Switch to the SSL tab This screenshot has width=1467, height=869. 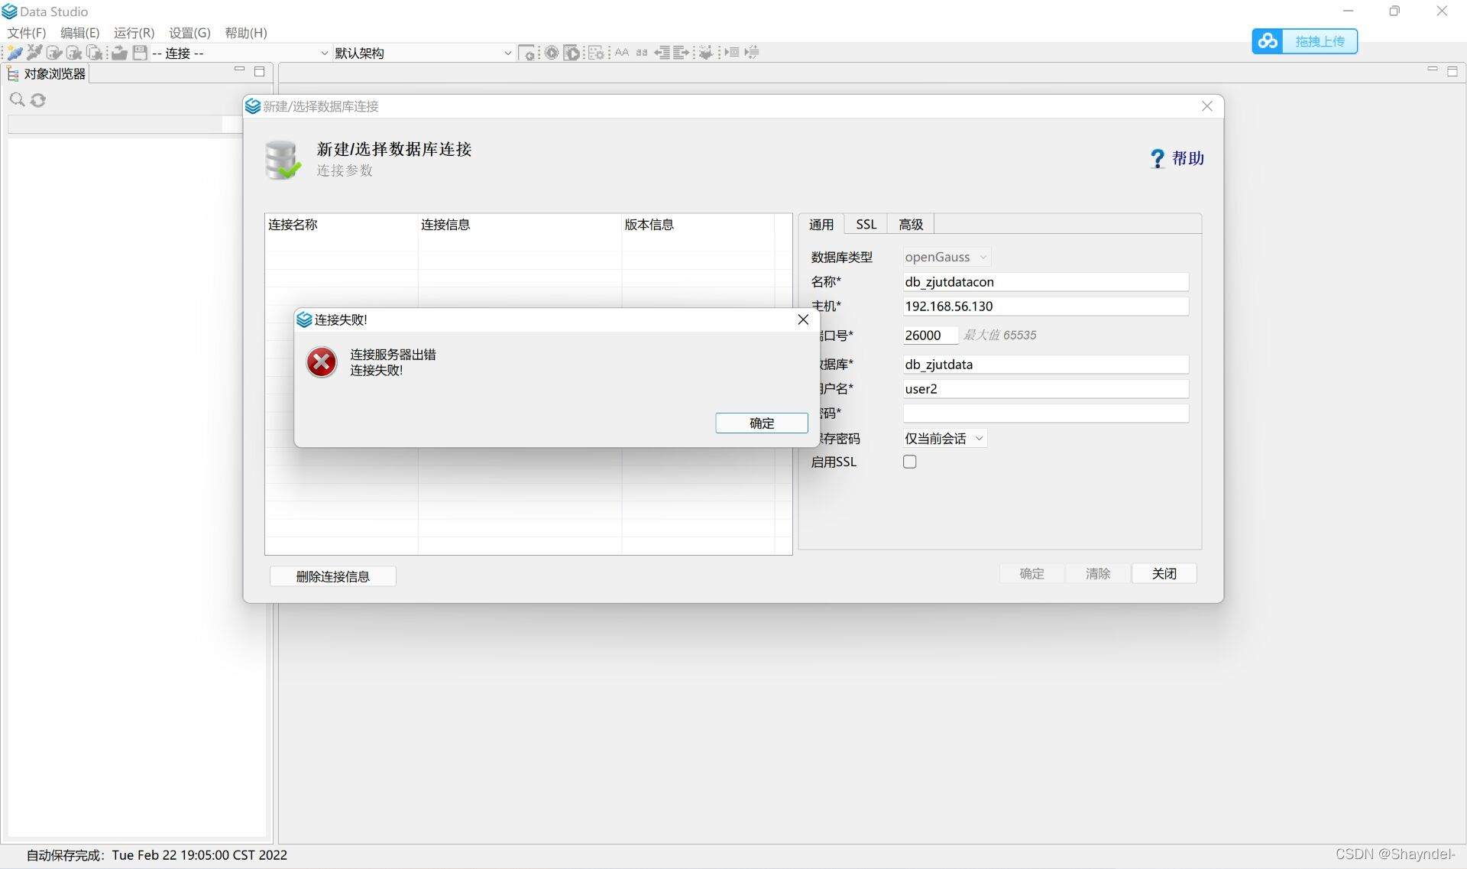click(866, 224)
